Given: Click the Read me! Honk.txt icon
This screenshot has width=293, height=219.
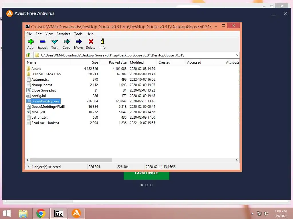Looking at the screenshot, I should tap(28, 123).
